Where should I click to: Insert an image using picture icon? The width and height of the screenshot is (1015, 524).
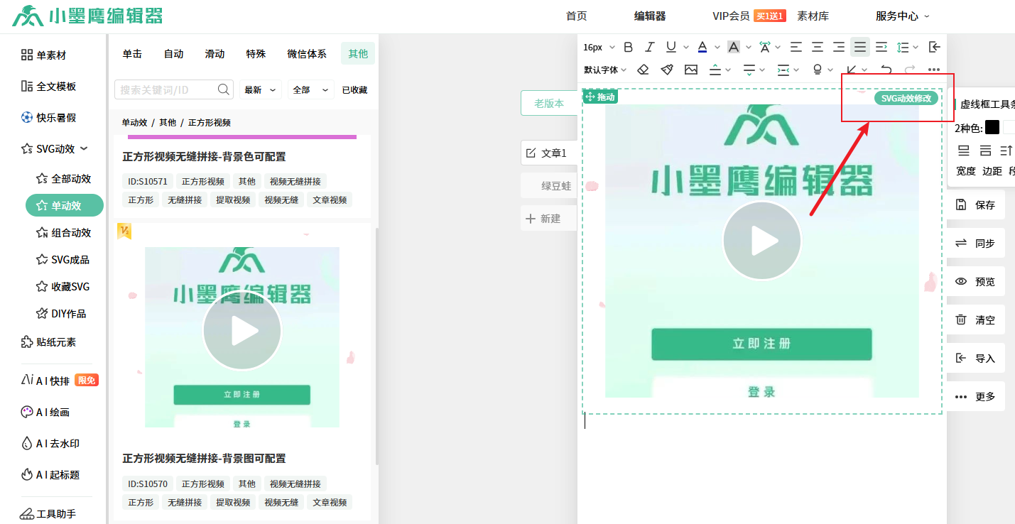(691, 70)
